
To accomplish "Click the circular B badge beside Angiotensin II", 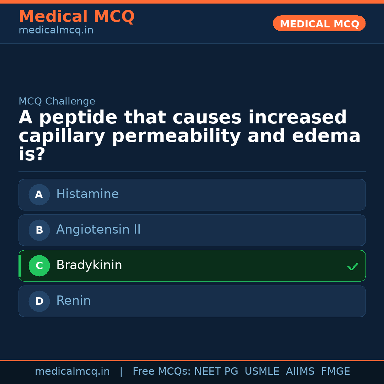I will tap(39, 230).
